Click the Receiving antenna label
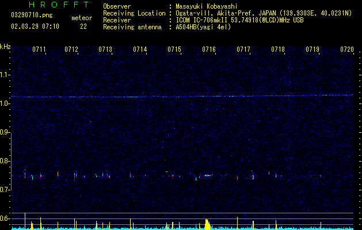The height and width of the screenshot is (230, 362). 132,27
